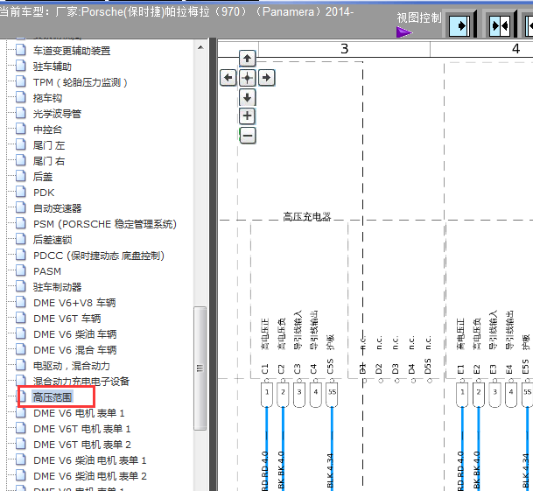Screen dimensions: 533x491
Task: Select 驻车制动器 entry
Action: click(58, 287)
